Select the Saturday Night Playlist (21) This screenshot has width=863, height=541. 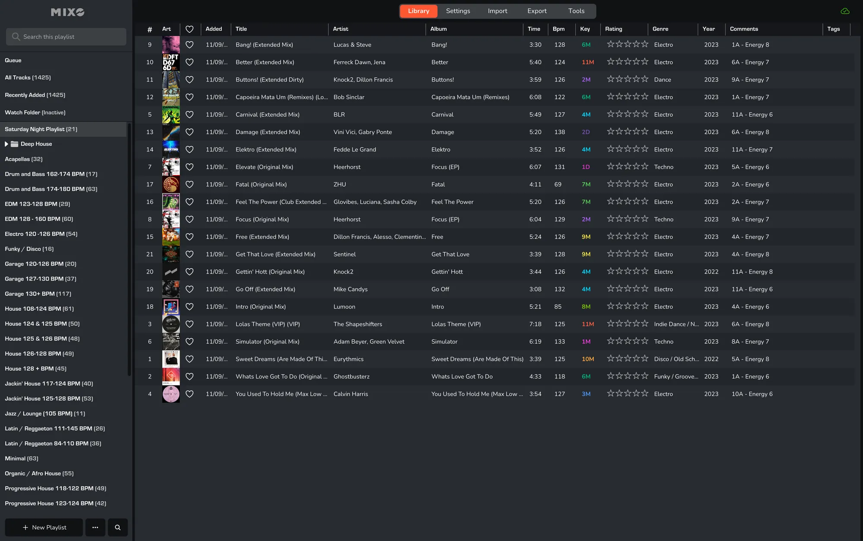[x=63, y=129]
